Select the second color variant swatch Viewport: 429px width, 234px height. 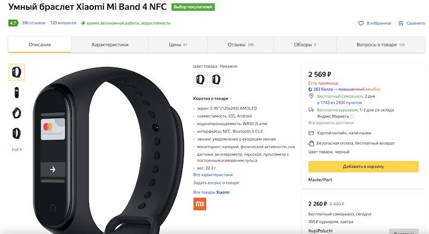(216, 79)
